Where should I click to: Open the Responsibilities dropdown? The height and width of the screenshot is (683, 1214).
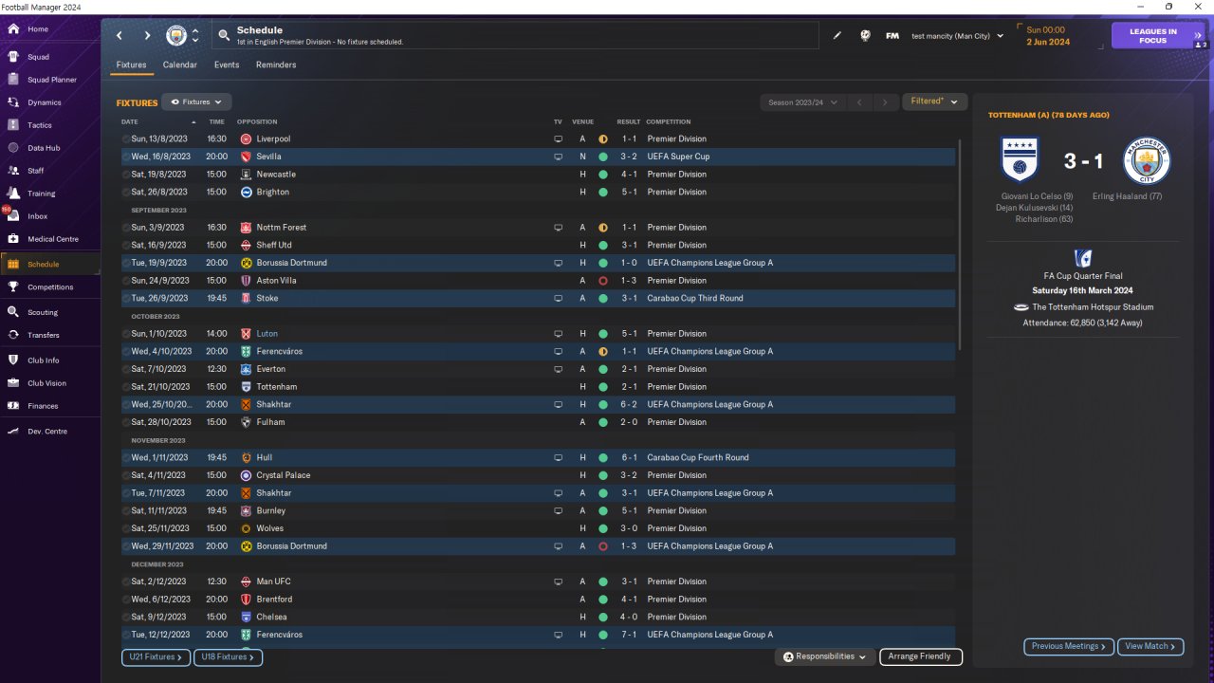pyautogui.click(x=825, y=656)
